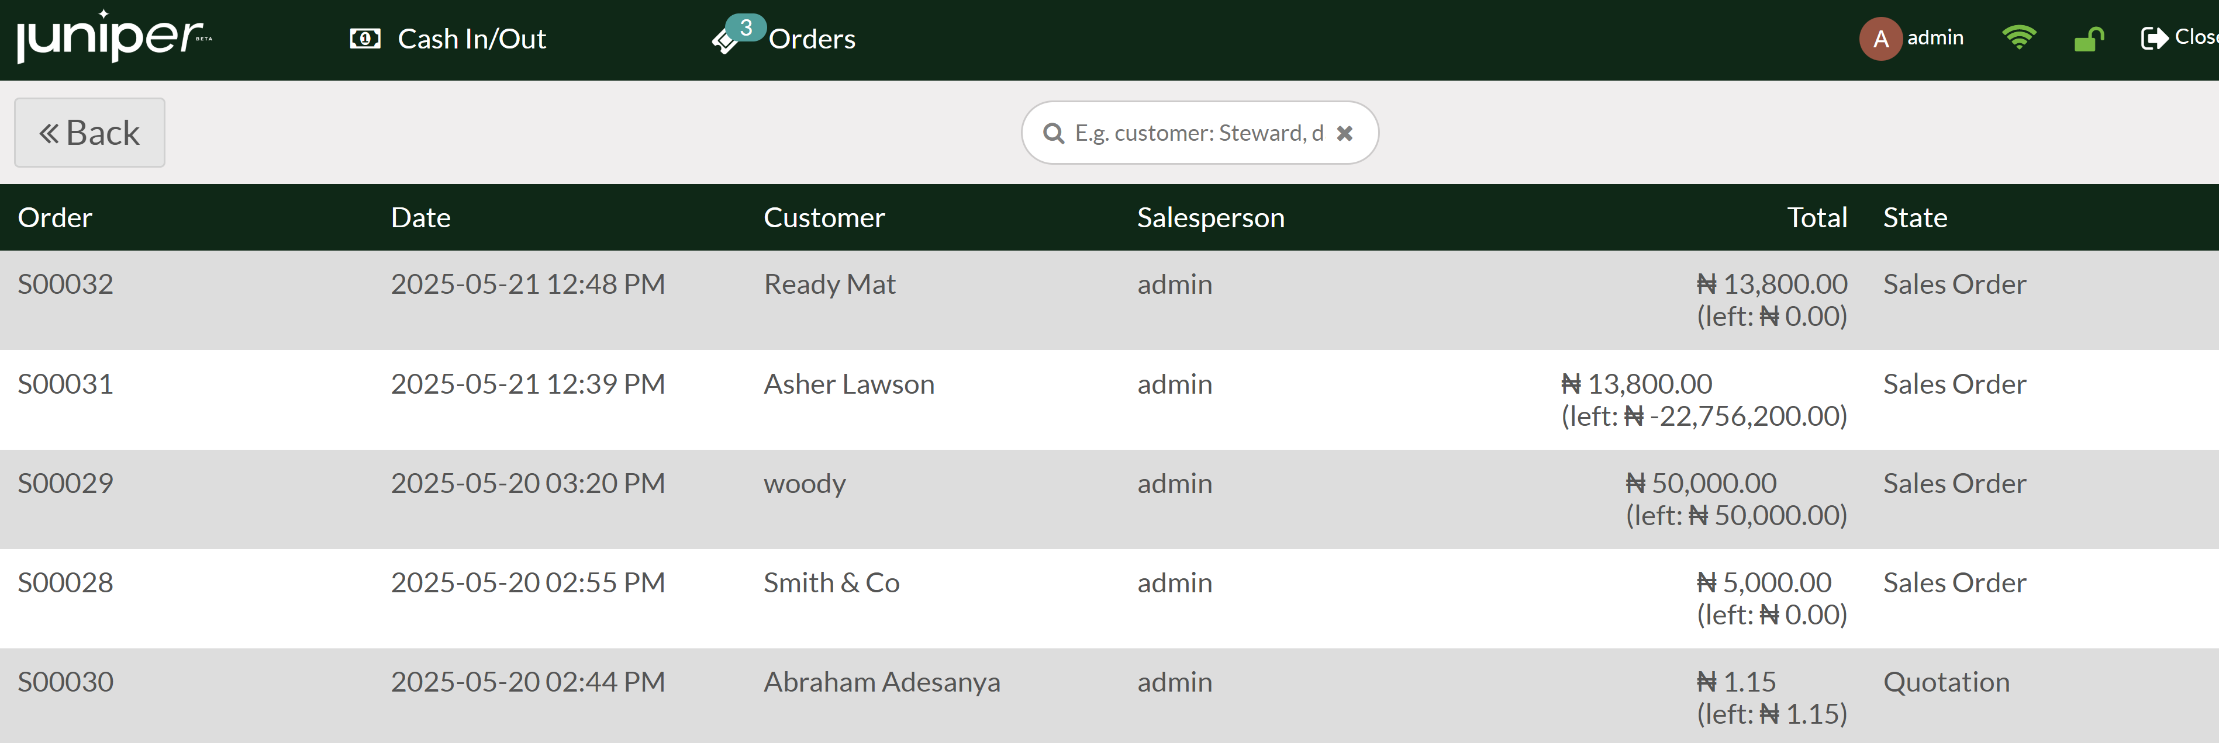2219x743 pixels.
Task: Click the Total column header
Action: (x=1817, y=217)
